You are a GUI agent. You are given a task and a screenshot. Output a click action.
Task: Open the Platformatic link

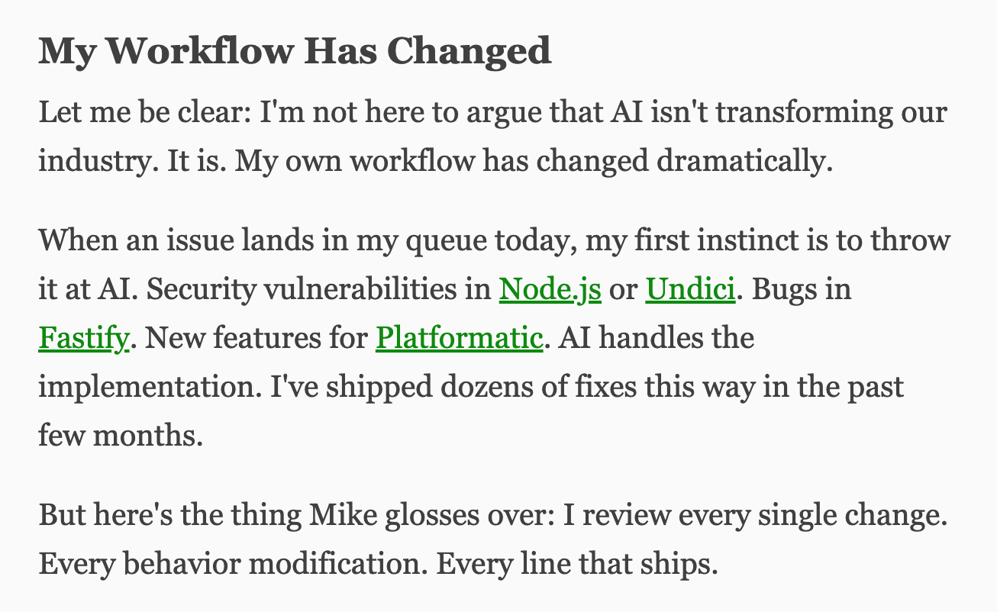coord(459,338)
